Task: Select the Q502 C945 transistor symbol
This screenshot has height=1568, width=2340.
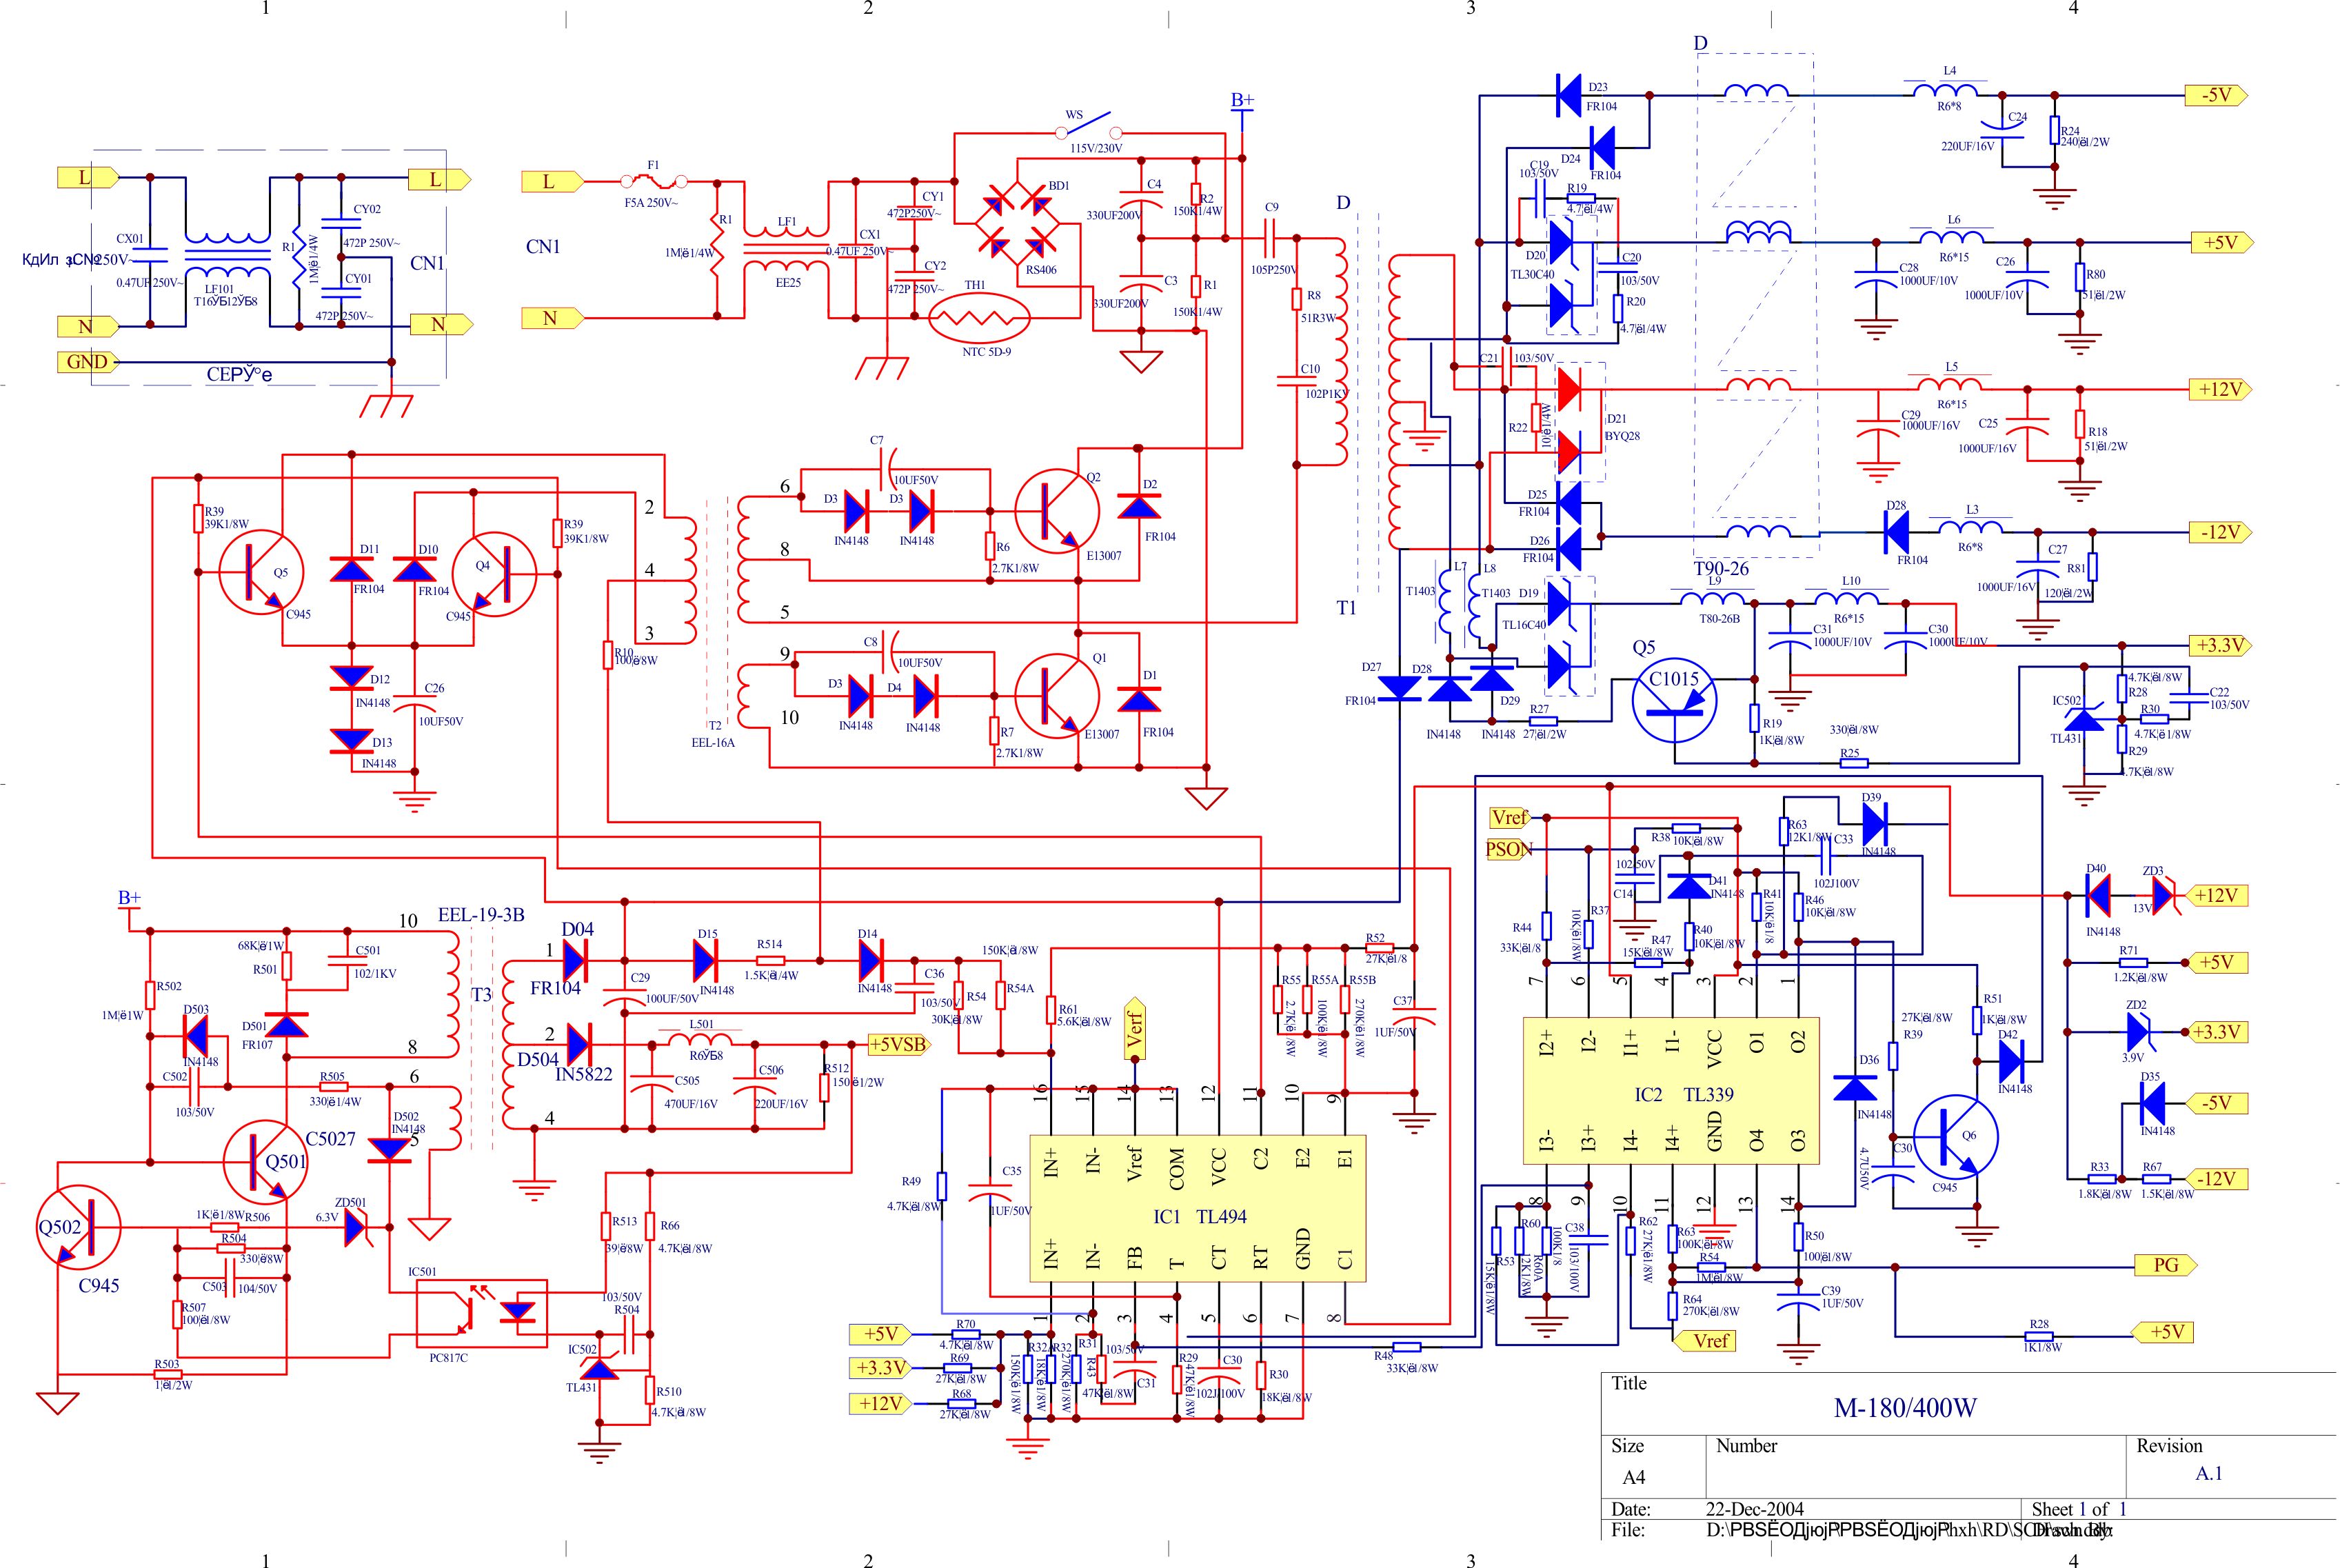Action: click(79, 1227)
